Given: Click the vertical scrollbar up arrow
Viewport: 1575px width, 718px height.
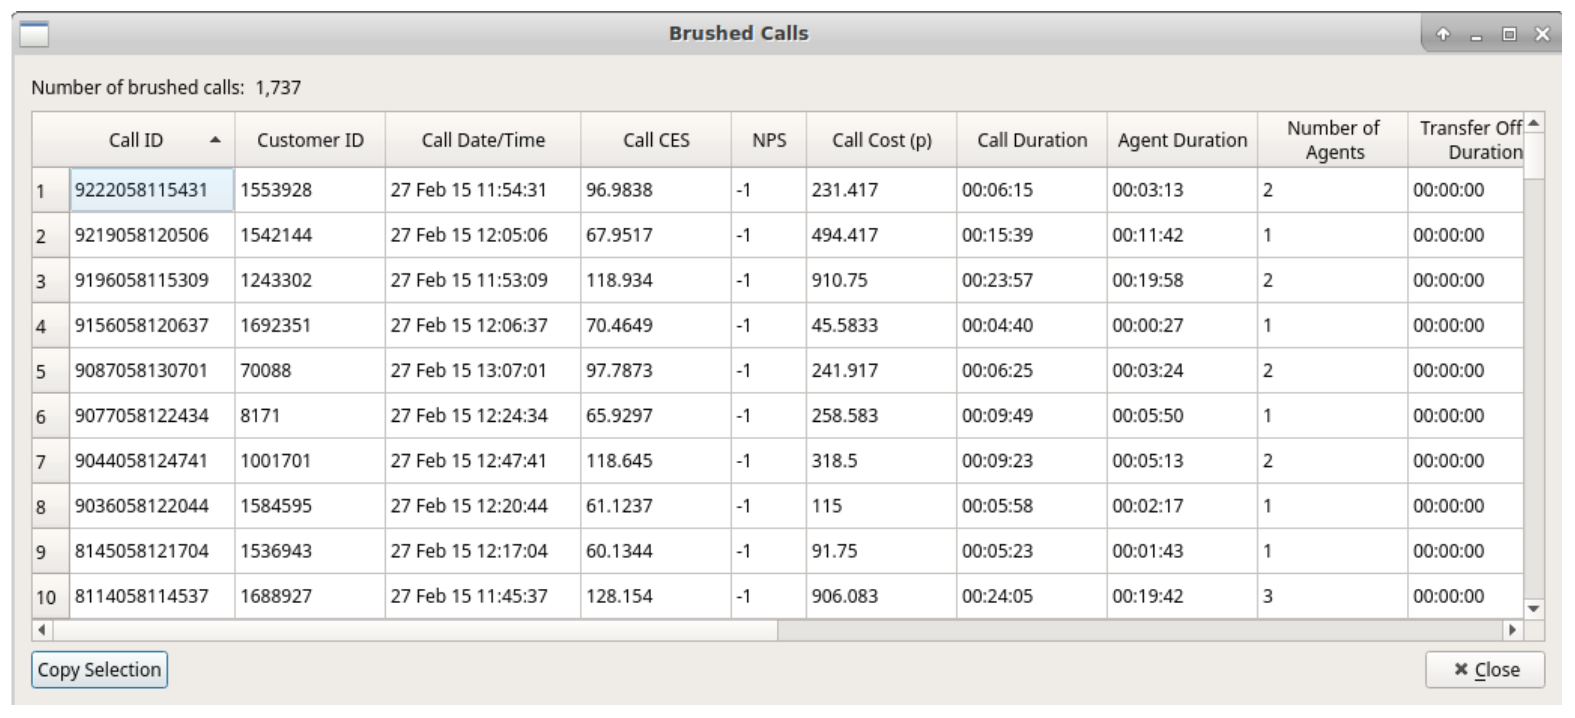Looking at the screenshot, I should click(1533, 124).
